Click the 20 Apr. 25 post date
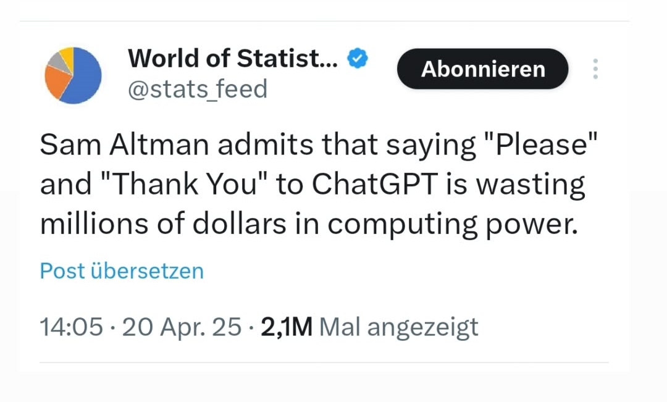This screenshot has height=402, width=667. pyautogui.click(x=182, y=327)
